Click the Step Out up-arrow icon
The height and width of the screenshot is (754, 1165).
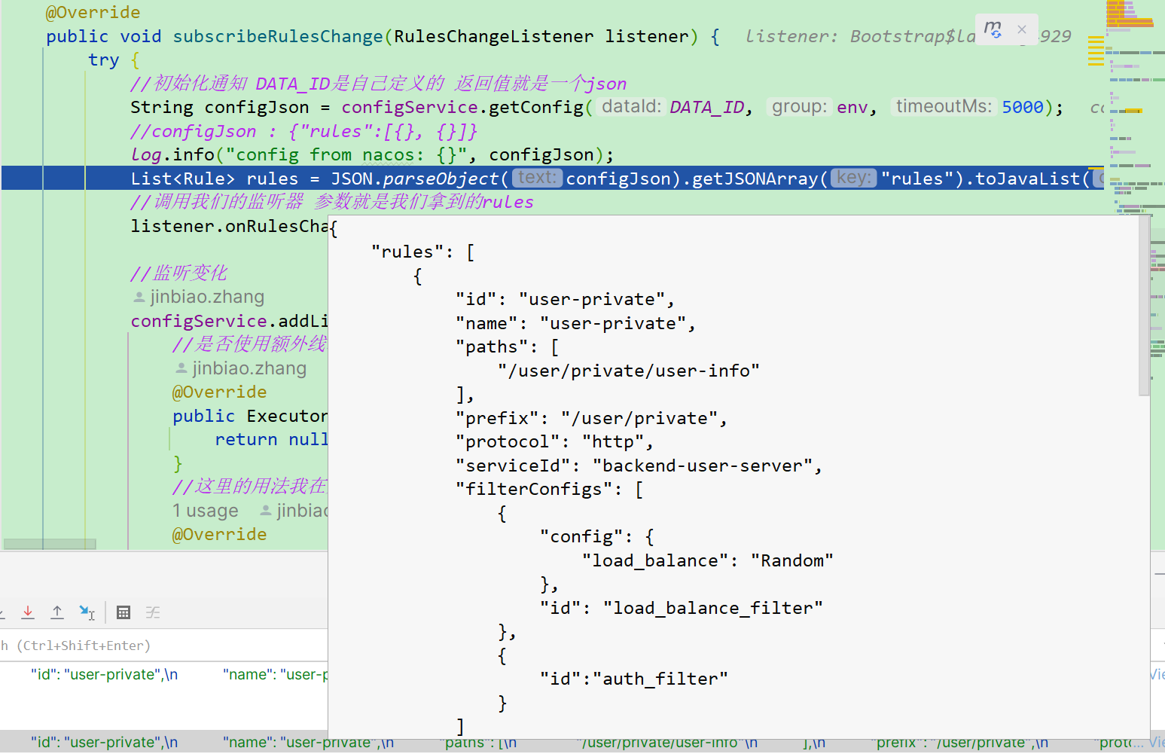(x=57, y=612)
